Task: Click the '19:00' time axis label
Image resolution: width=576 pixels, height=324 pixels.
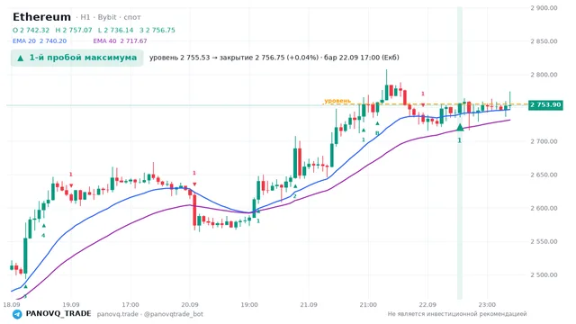Action: point(249,304)
